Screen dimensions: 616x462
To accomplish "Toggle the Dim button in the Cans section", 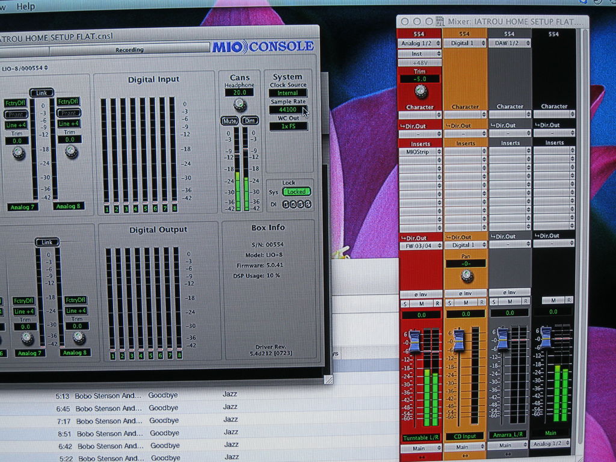I will 250,120.
